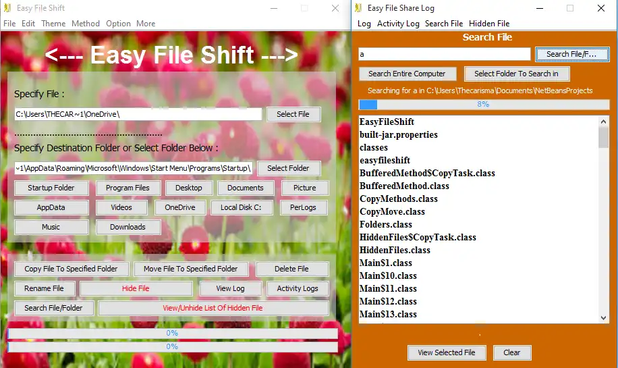Image resolution: width=618 pixels, height=368 pixels.
Task: Click the red Hide File button
Action: (136, 289)
